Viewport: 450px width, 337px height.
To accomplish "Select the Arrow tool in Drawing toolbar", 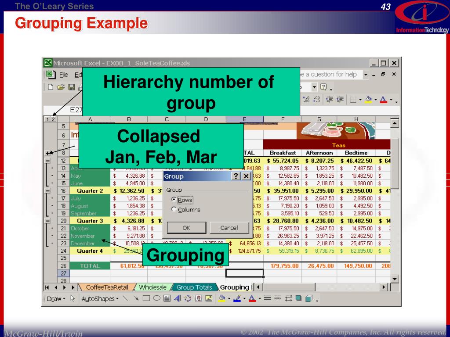I will coord(136,298).
